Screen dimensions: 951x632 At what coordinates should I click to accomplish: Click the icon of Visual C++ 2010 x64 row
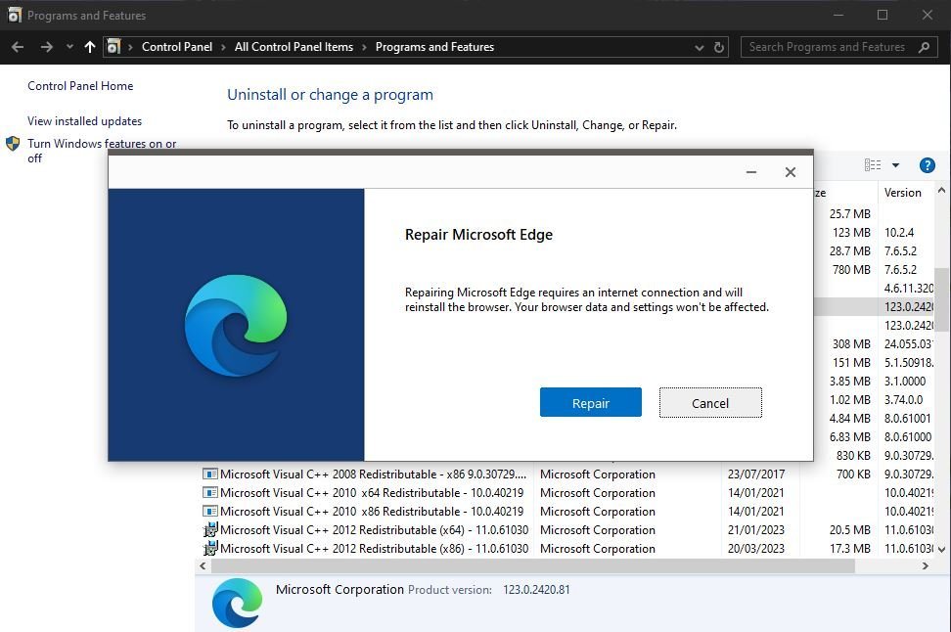coord(209,493)
